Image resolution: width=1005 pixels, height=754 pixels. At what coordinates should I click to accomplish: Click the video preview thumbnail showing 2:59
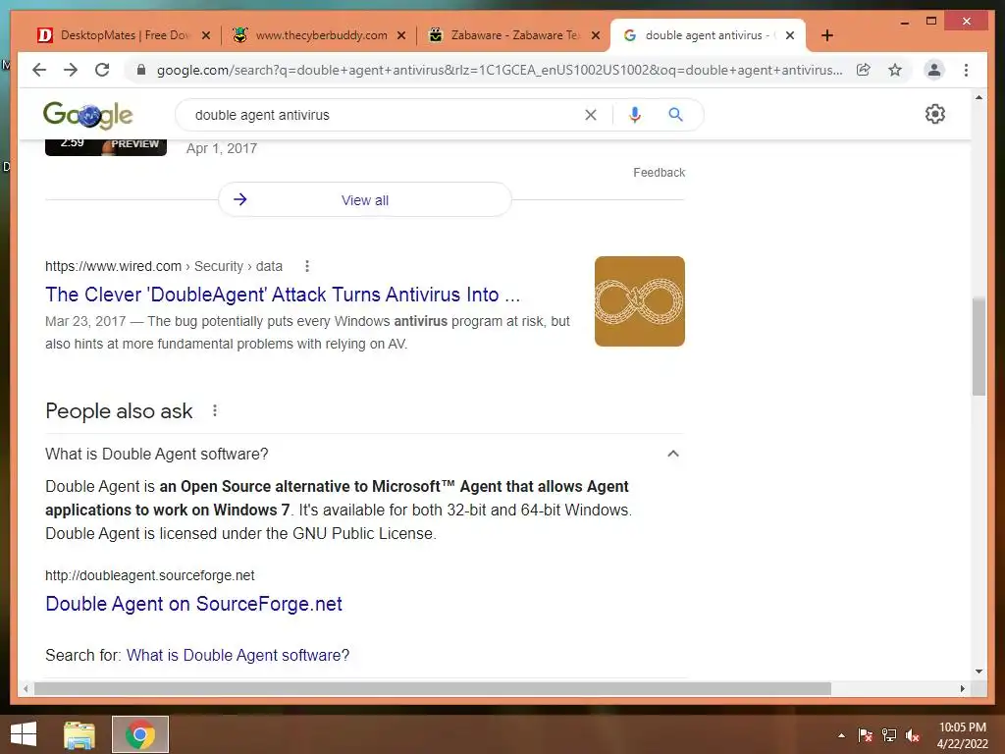[x=106, y=147]
